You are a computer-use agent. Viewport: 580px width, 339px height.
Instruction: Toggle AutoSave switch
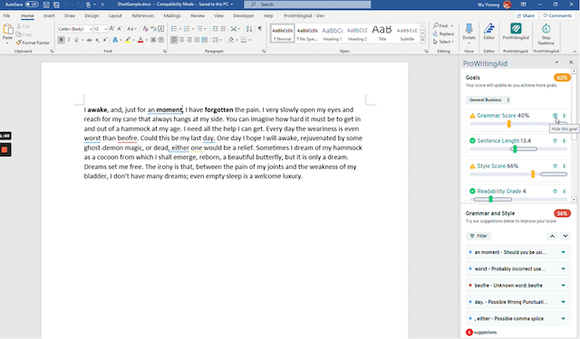pyautogui.click(x=32, y=5)
